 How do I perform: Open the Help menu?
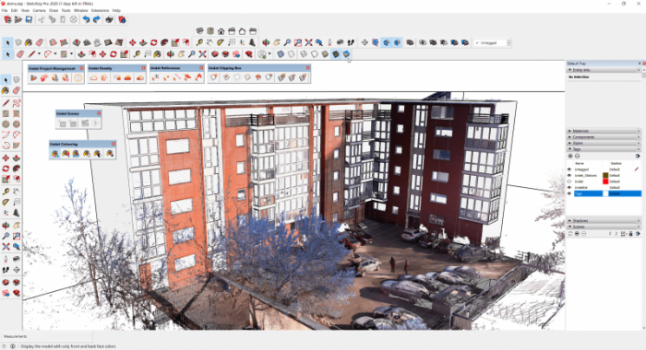[x=116, y=10]
